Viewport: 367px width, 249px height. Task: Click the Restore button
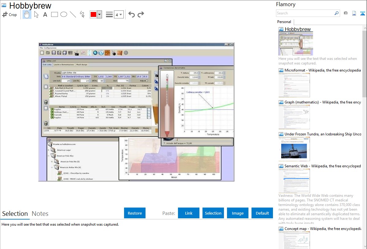click(135, 213)
